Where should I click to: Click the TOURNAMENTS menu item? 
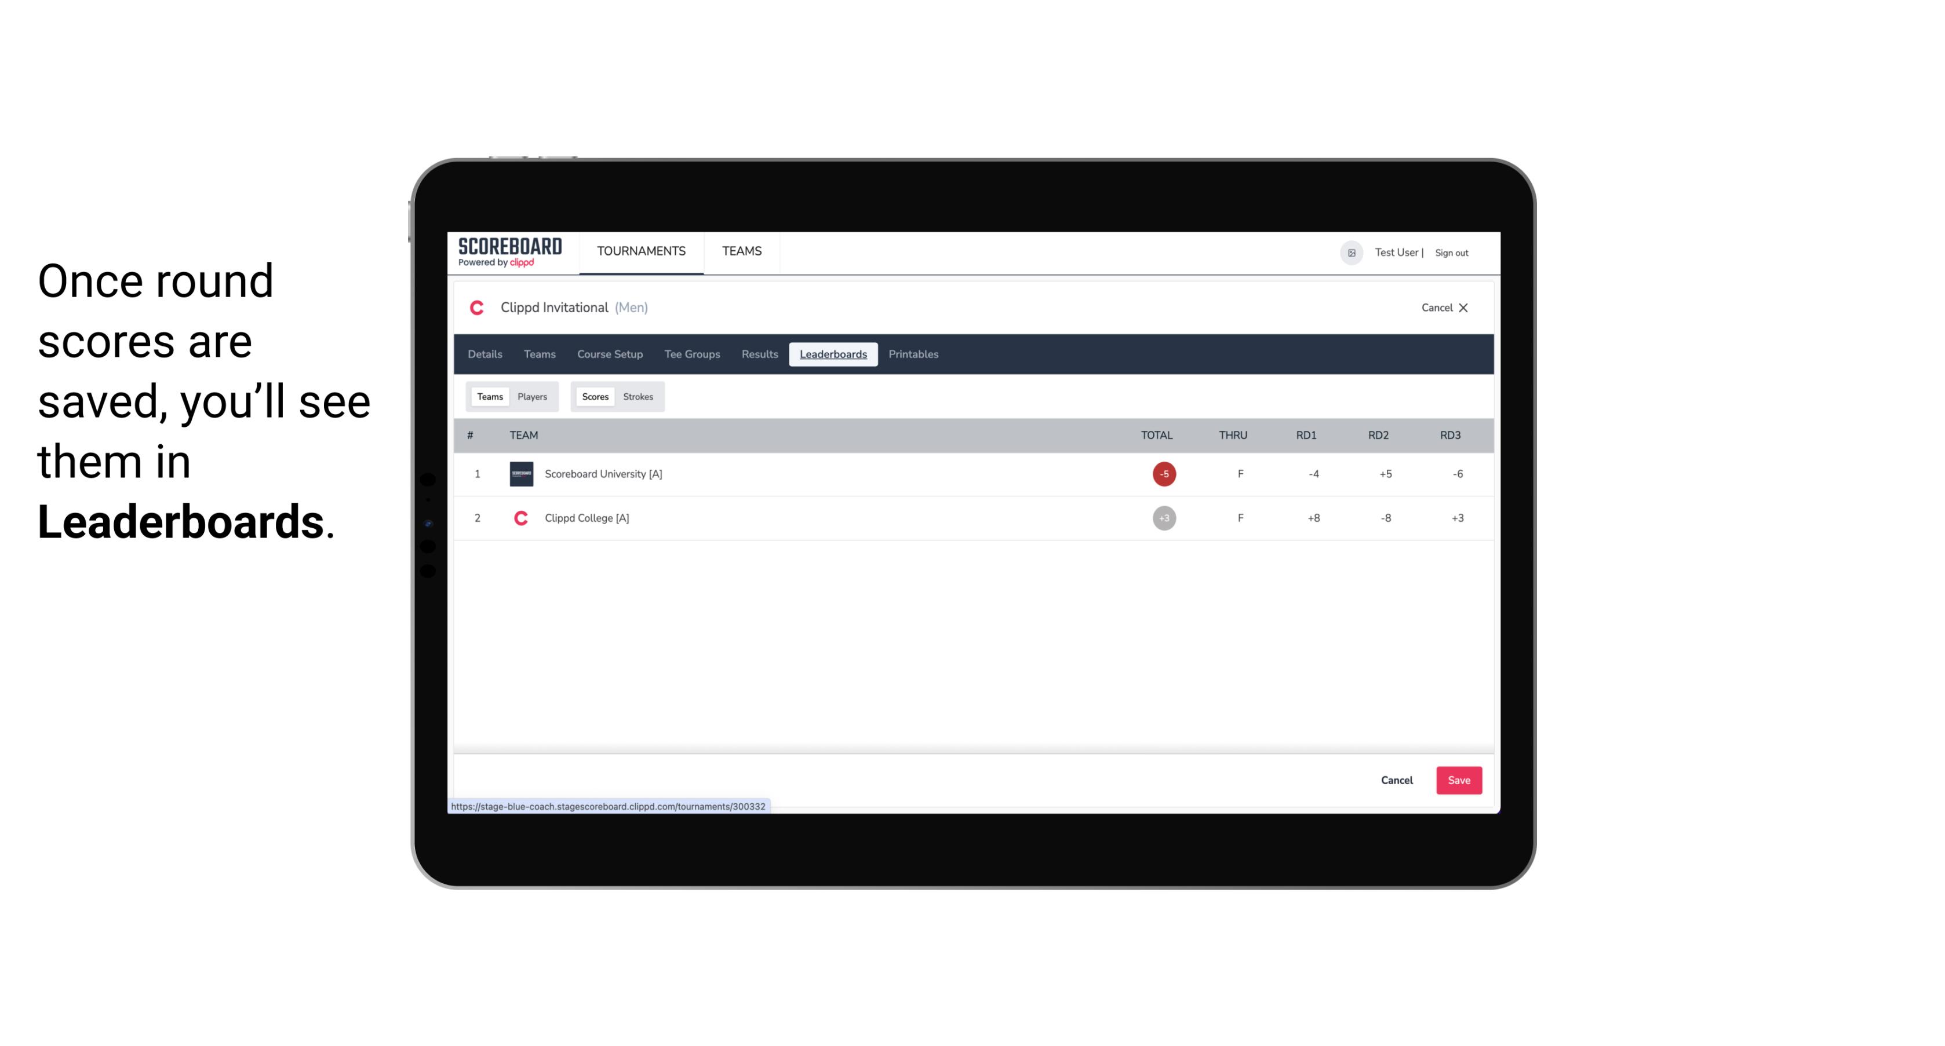pyautogui.click(x=642, y=253)
